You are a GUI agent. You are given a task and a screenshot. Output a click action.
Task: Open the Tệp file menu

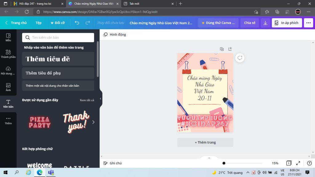click(x=38, y=23)
